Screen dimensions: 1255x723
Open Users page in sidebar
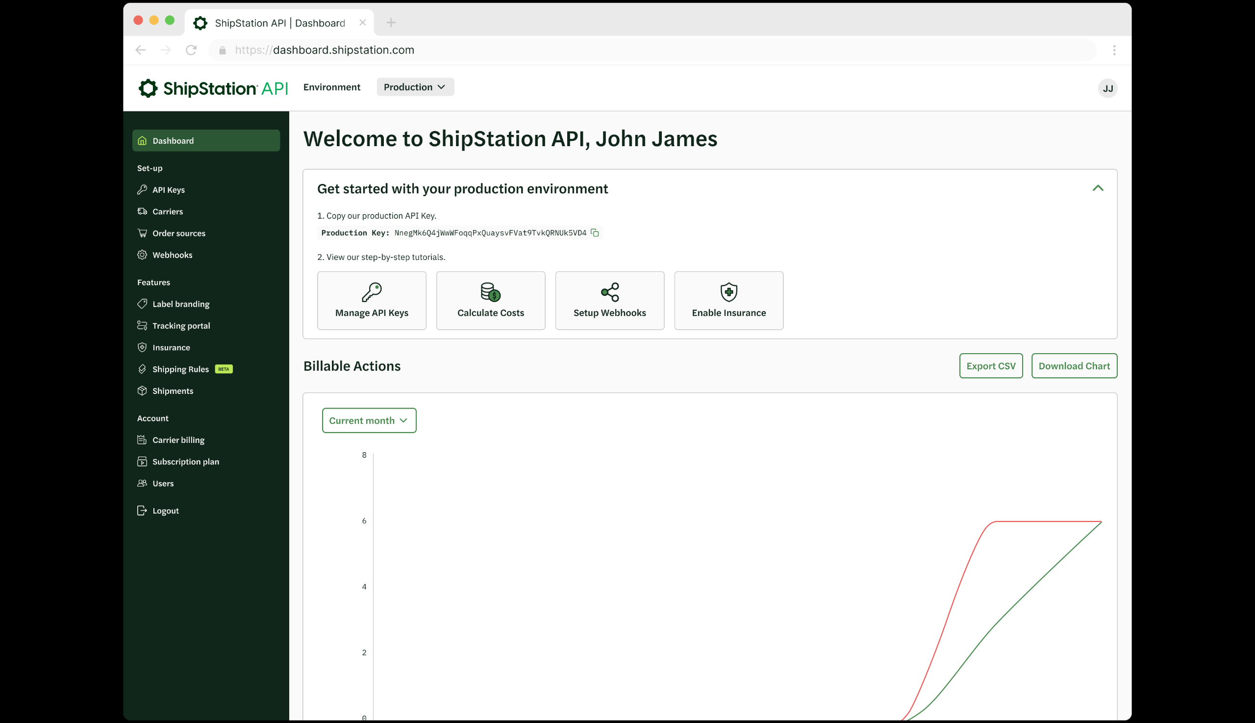point(163,483)
